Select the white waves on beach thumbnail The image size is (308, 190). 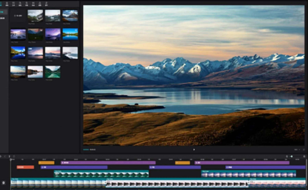(x=70, y=53)
